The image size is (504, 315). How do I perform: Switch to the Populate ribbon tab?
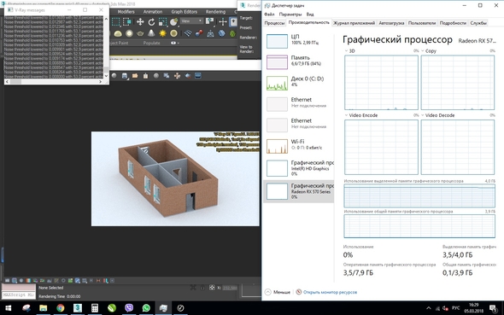pyautogui.click(x=152, y=43)
